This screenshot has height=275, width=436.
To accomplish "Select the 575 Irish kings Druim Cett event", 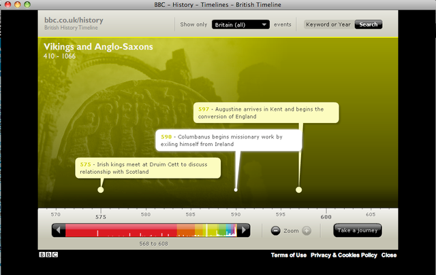I will pos(148,168).
